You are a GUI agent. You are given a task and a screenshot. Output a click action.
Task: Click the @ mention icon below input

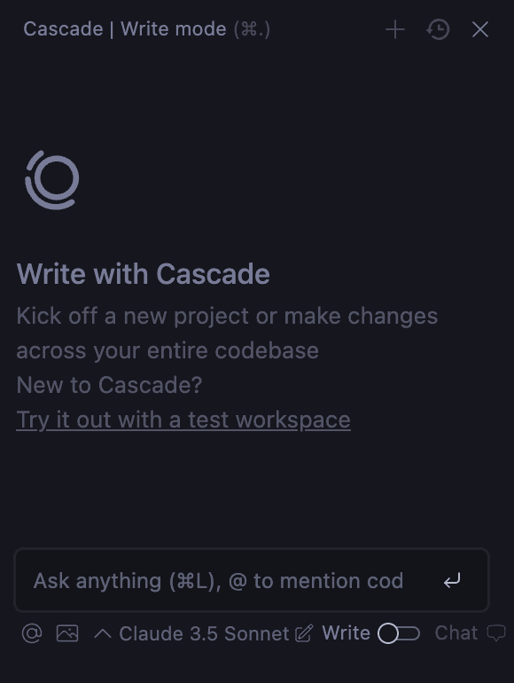[32, 633]
